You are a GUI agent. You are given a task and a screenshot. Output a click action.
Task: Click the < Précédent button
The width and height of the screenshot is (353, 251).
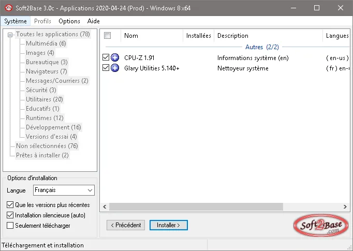(x=126, y=225)
